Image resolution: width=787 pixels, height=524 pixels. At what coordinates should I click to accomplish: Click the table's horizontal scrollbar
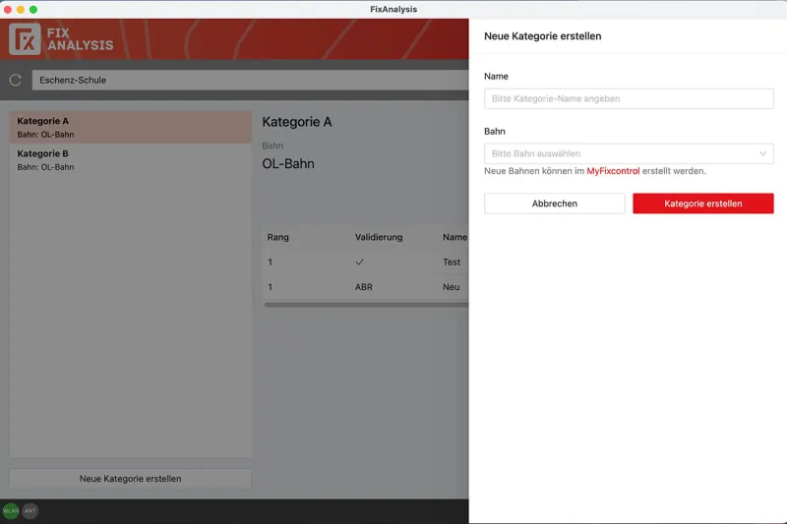(366, 305)
